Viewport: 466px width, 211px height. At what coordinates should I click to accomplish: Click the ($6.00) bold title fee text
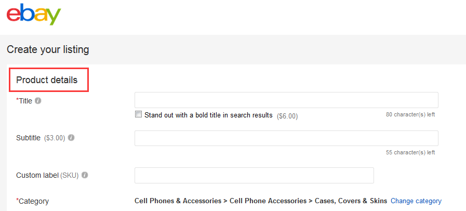click(287, 115)
